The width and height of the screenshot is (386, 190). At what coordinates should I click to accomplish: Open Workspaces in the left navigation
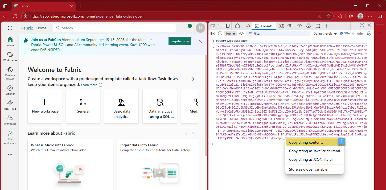point(10,57)
